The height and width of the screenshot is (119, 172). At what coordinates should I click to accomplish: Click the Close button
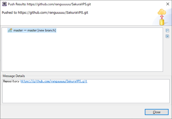(157, 112)
